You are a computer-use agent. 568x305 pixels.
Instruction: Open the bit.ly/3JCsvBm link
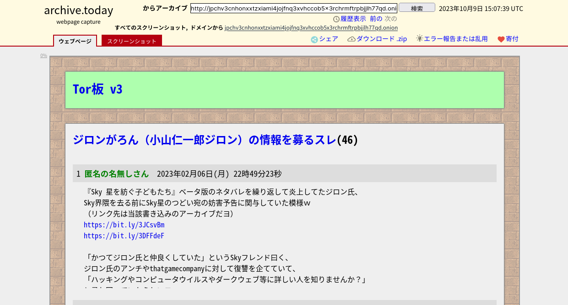click(124, 225)
